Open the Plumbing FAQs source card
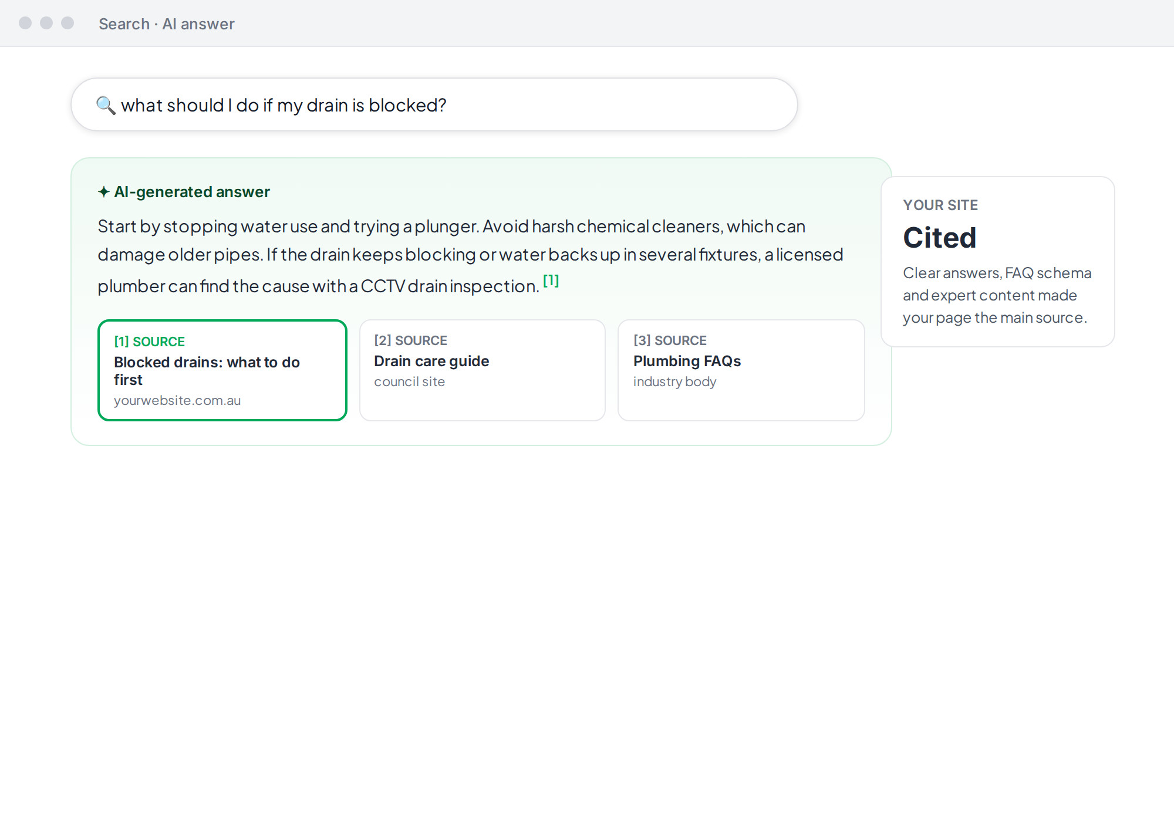The height and width of the screenshot is (838, 1174). coord(741,370)
